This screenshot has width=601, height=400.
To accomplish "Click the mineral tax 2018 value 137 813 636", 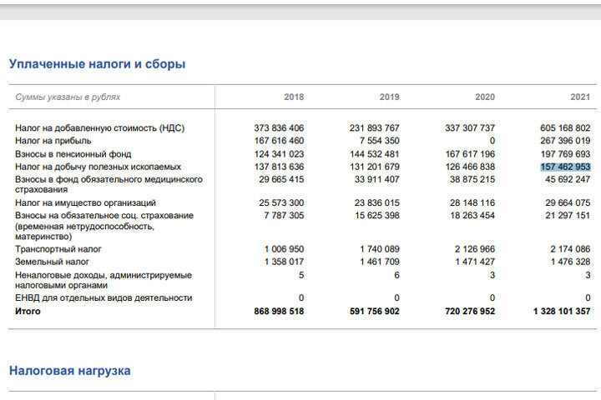I will [279, 167].
